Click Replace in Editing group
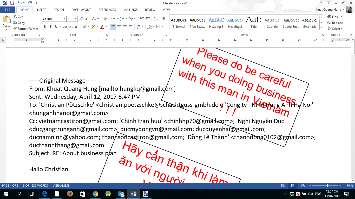 tap(335, 23)
